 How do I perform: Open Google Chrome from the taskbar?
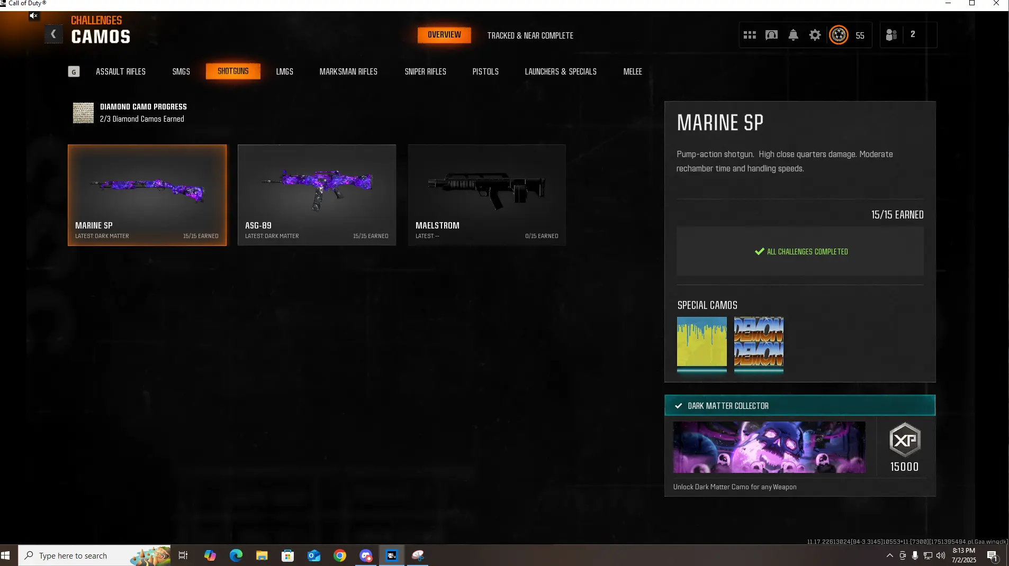(340, 555)
